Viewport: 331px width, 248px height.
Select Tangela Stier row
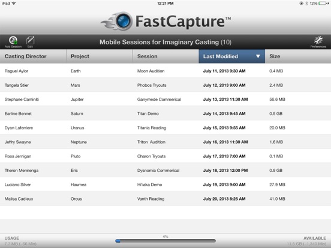click(165, 85)
